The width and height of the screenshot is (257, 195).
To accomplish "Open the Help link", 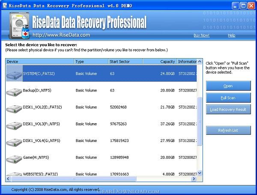I will [x=232, y=35].
